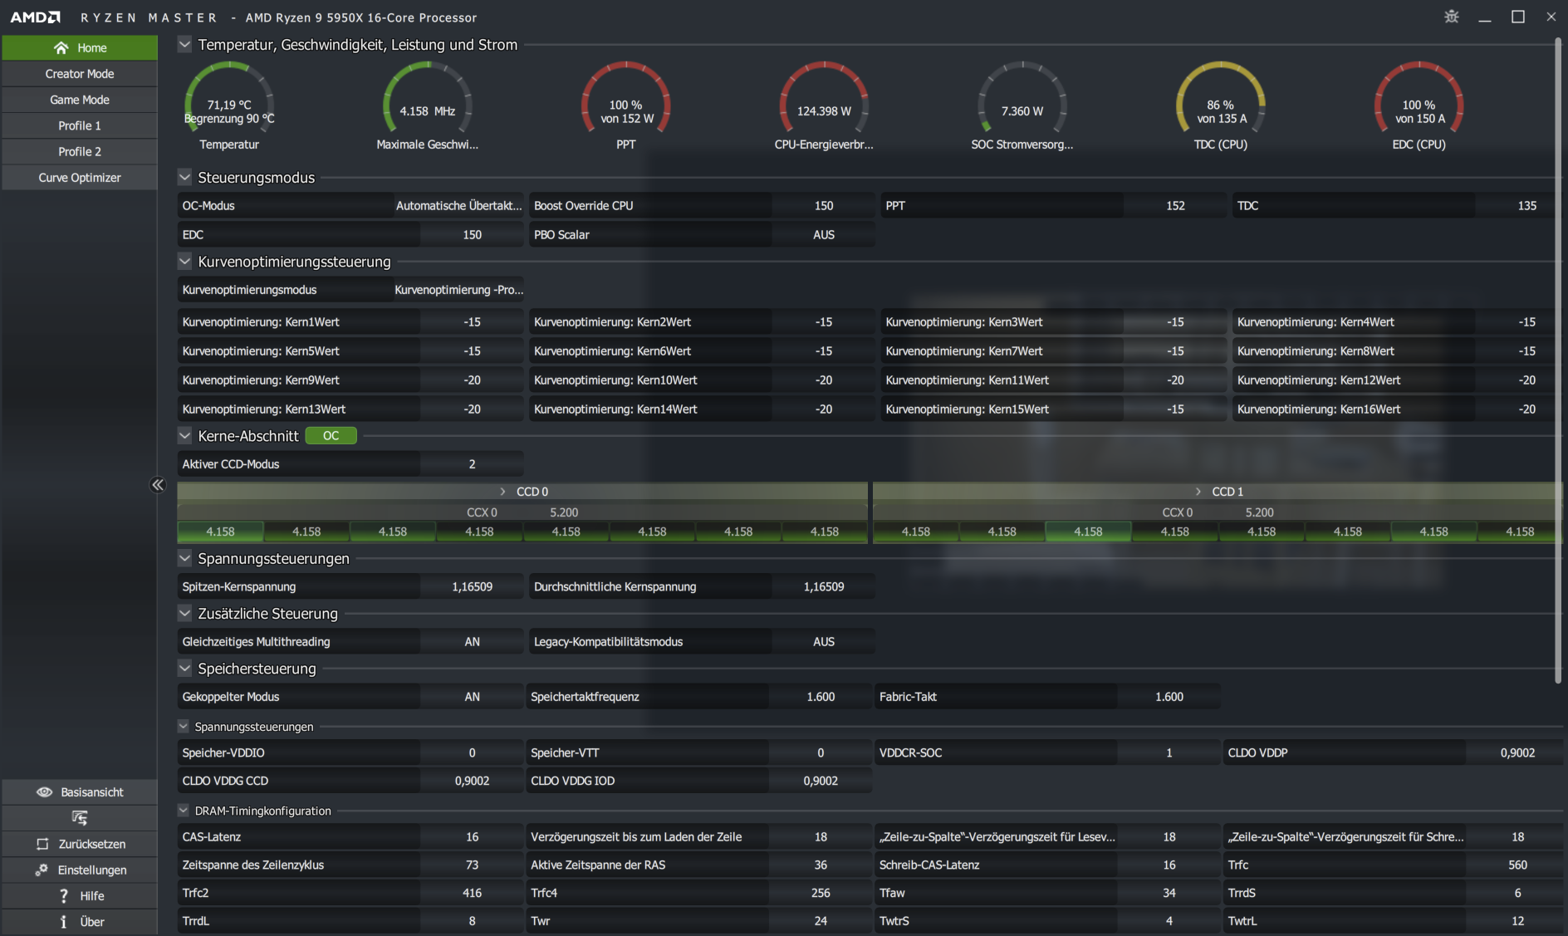Select the last core bar in CCD 1
Viewport: 1568px width, 936px height.
pyautogui.click(x=1520, y=532)
